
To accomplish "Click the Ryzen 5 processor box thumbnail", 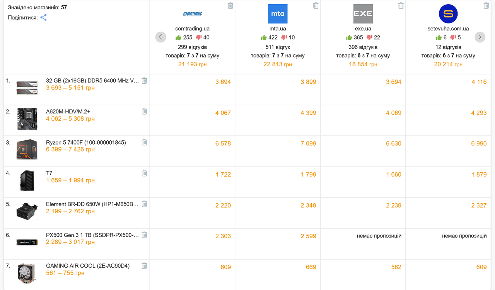I will tap(27, 150).
